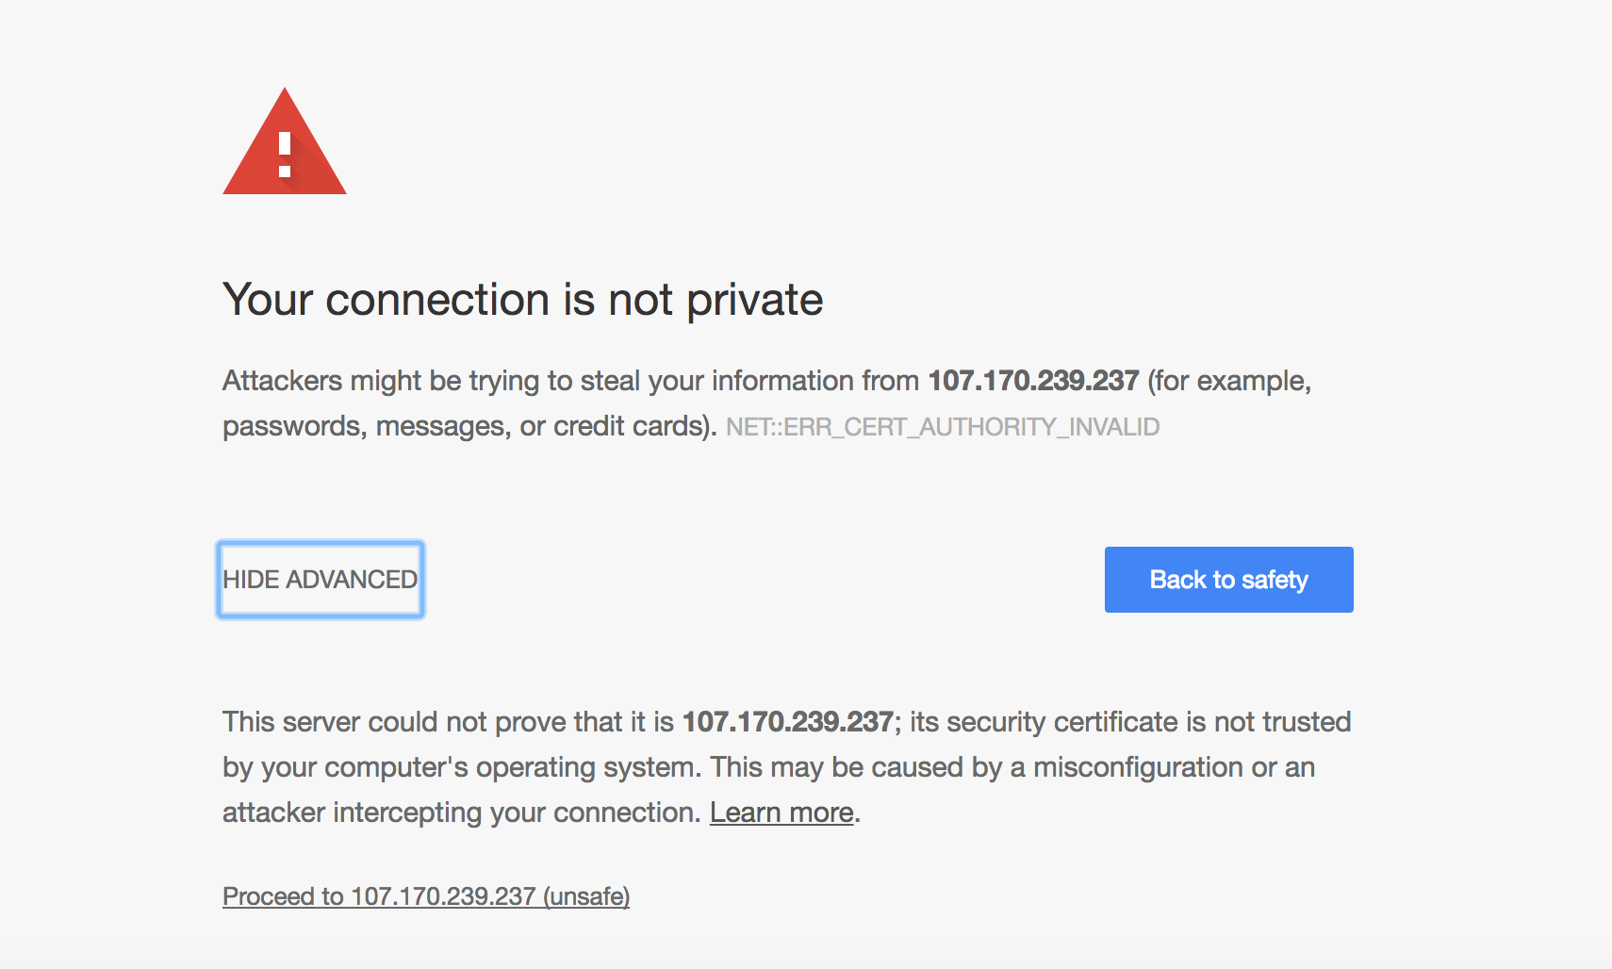The height and width of the screenshot is (969, 1612).
Task: Click the word 'Attackers' starting the warning
Action: pos(283,381)
